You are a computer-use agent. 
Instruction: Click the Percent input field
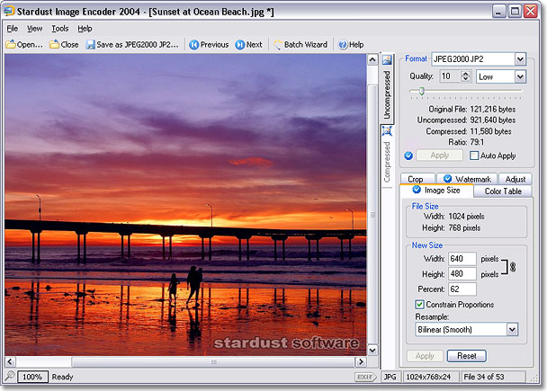(462, 289)
